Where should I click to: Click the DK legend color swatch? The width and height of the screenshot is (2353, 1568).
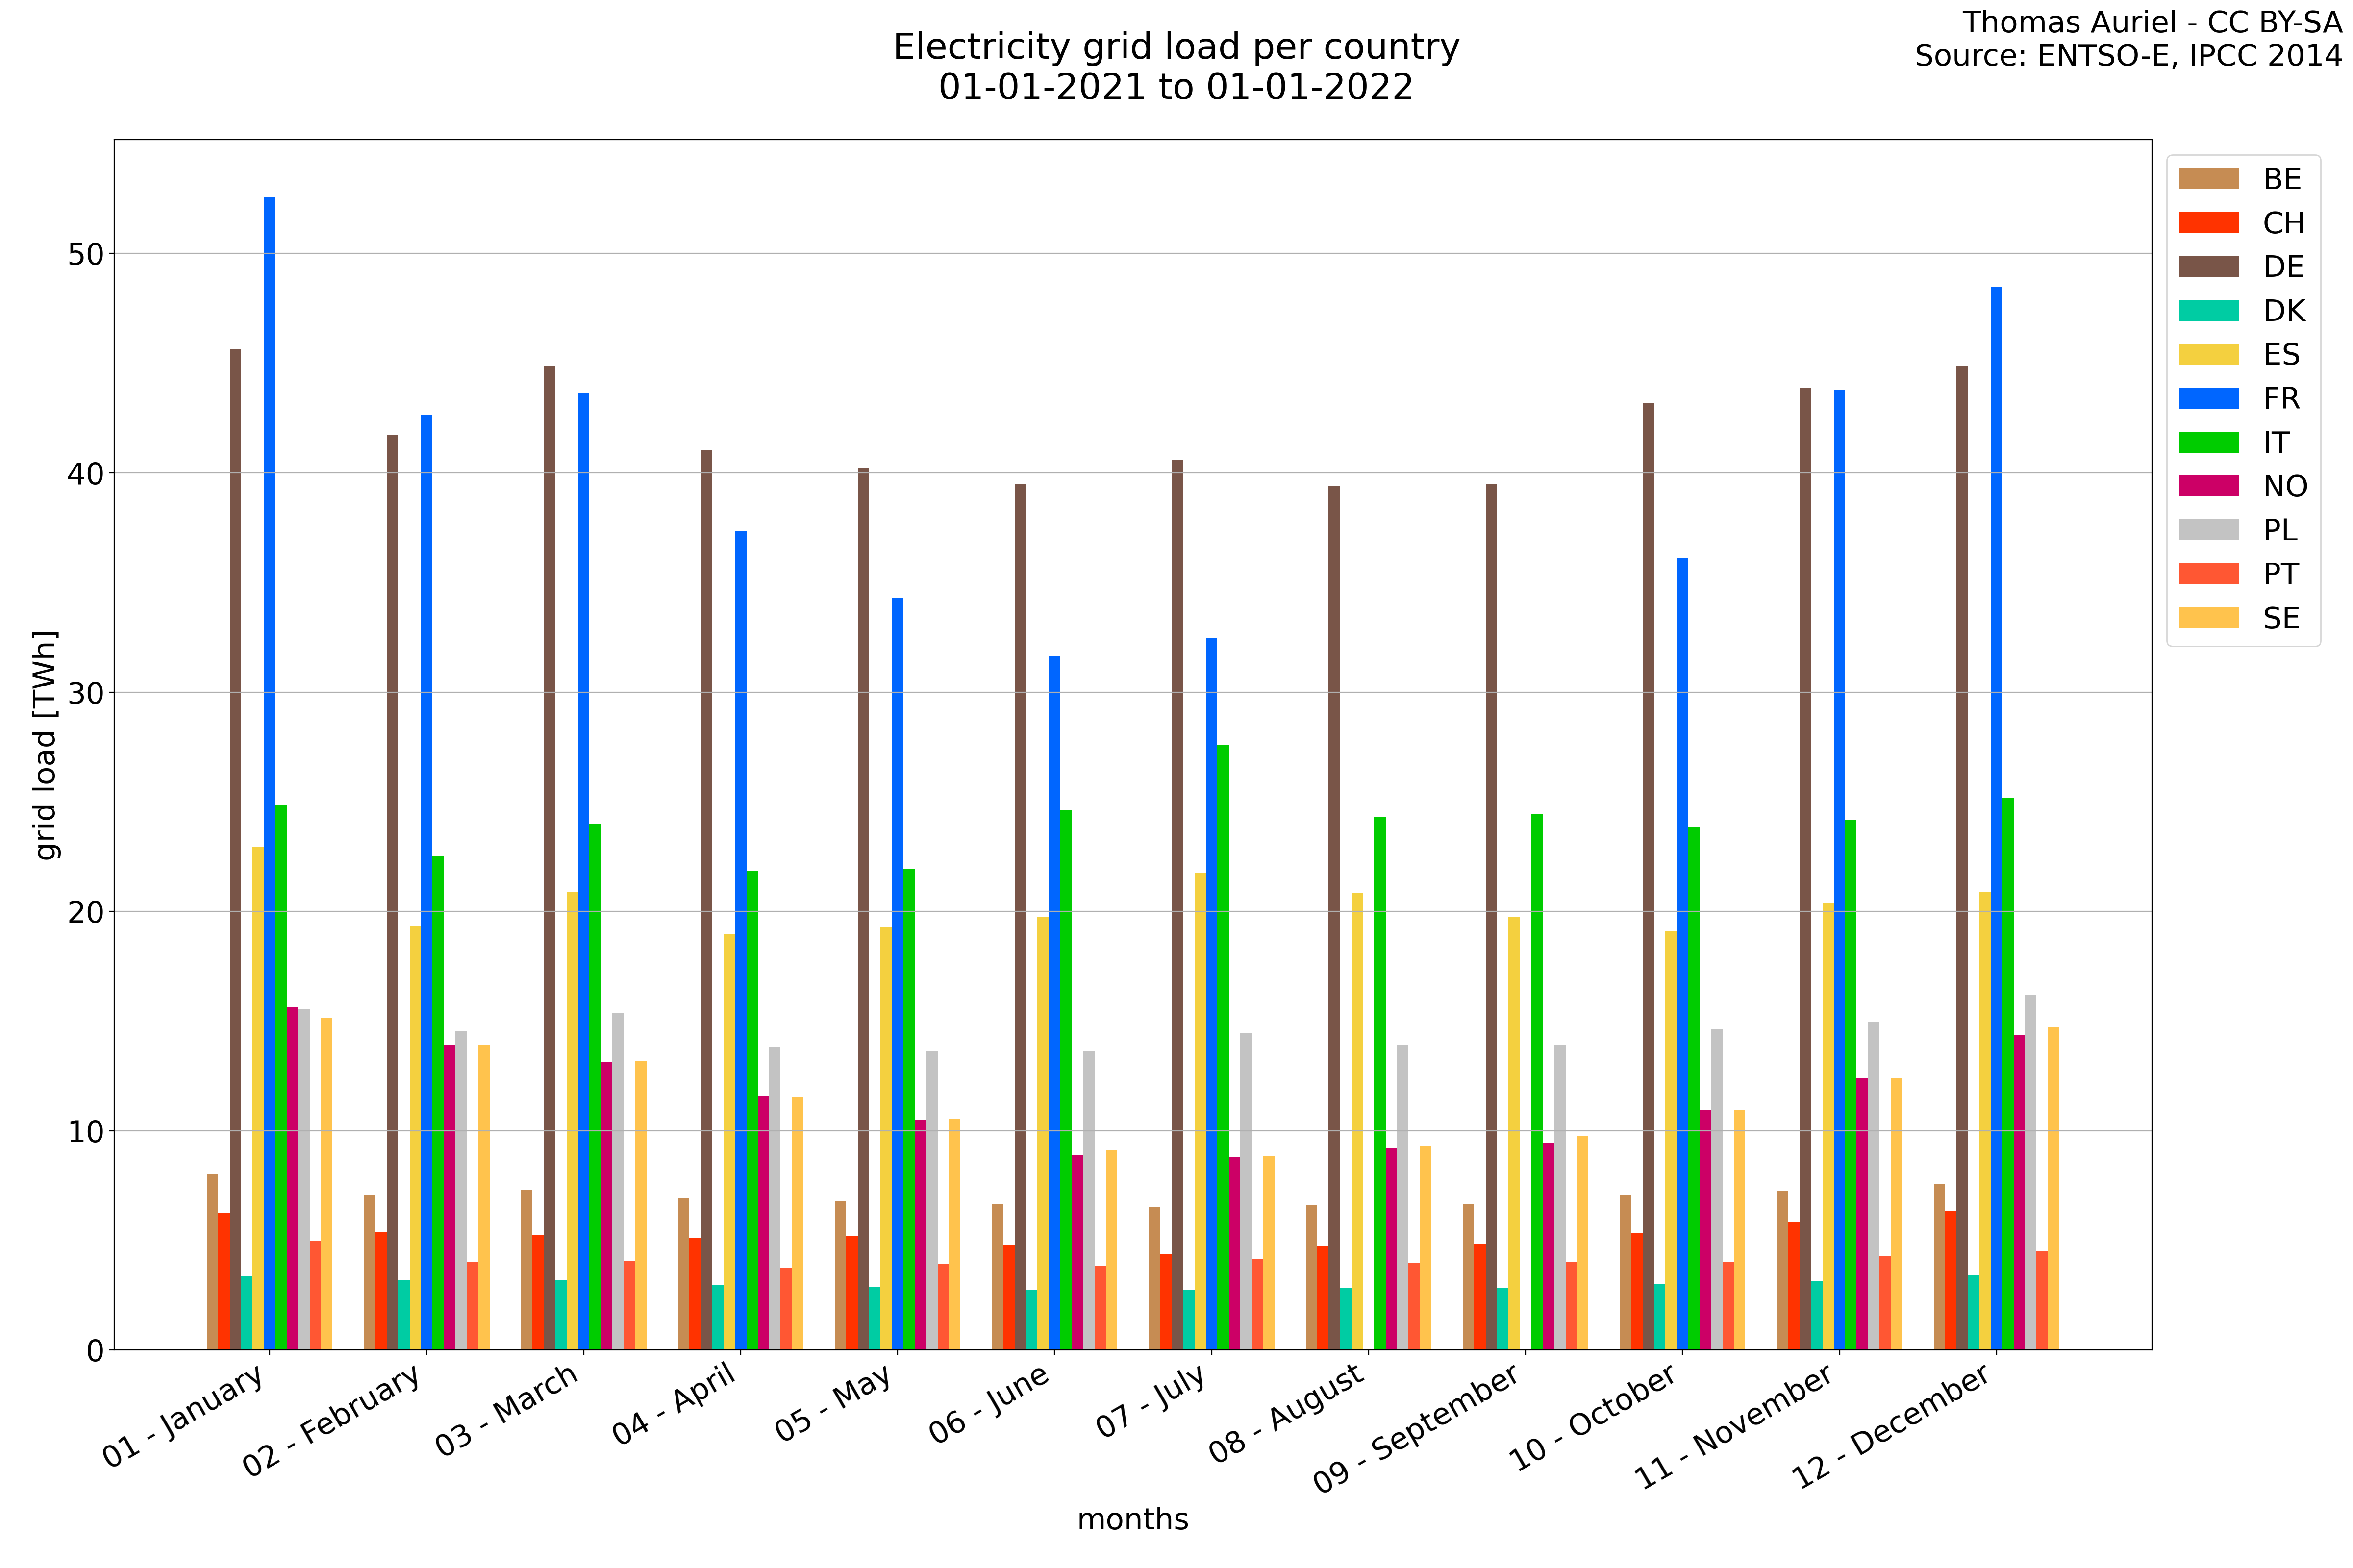coord(2208,311)
